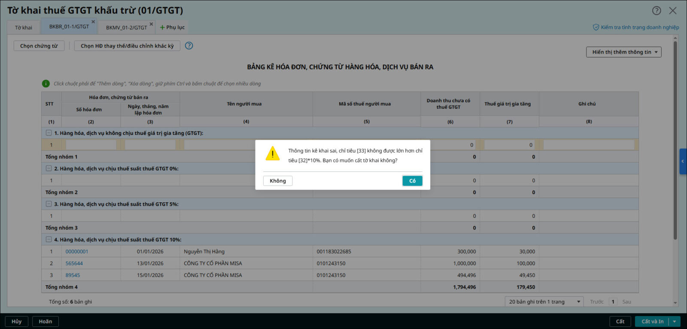
Task: Click the green info icon above the table
Action: (x=46, y=84)
